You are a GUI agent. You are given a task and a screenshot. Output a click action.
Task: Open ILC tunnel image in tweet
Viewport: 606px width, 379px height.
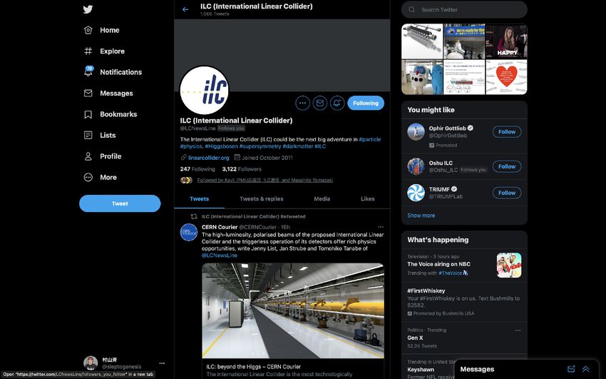(293, 311)
